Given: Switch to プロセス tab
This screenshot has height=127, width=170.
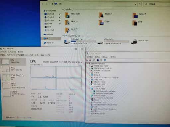Looking at the screenshot, I should [x=3, y=55].
